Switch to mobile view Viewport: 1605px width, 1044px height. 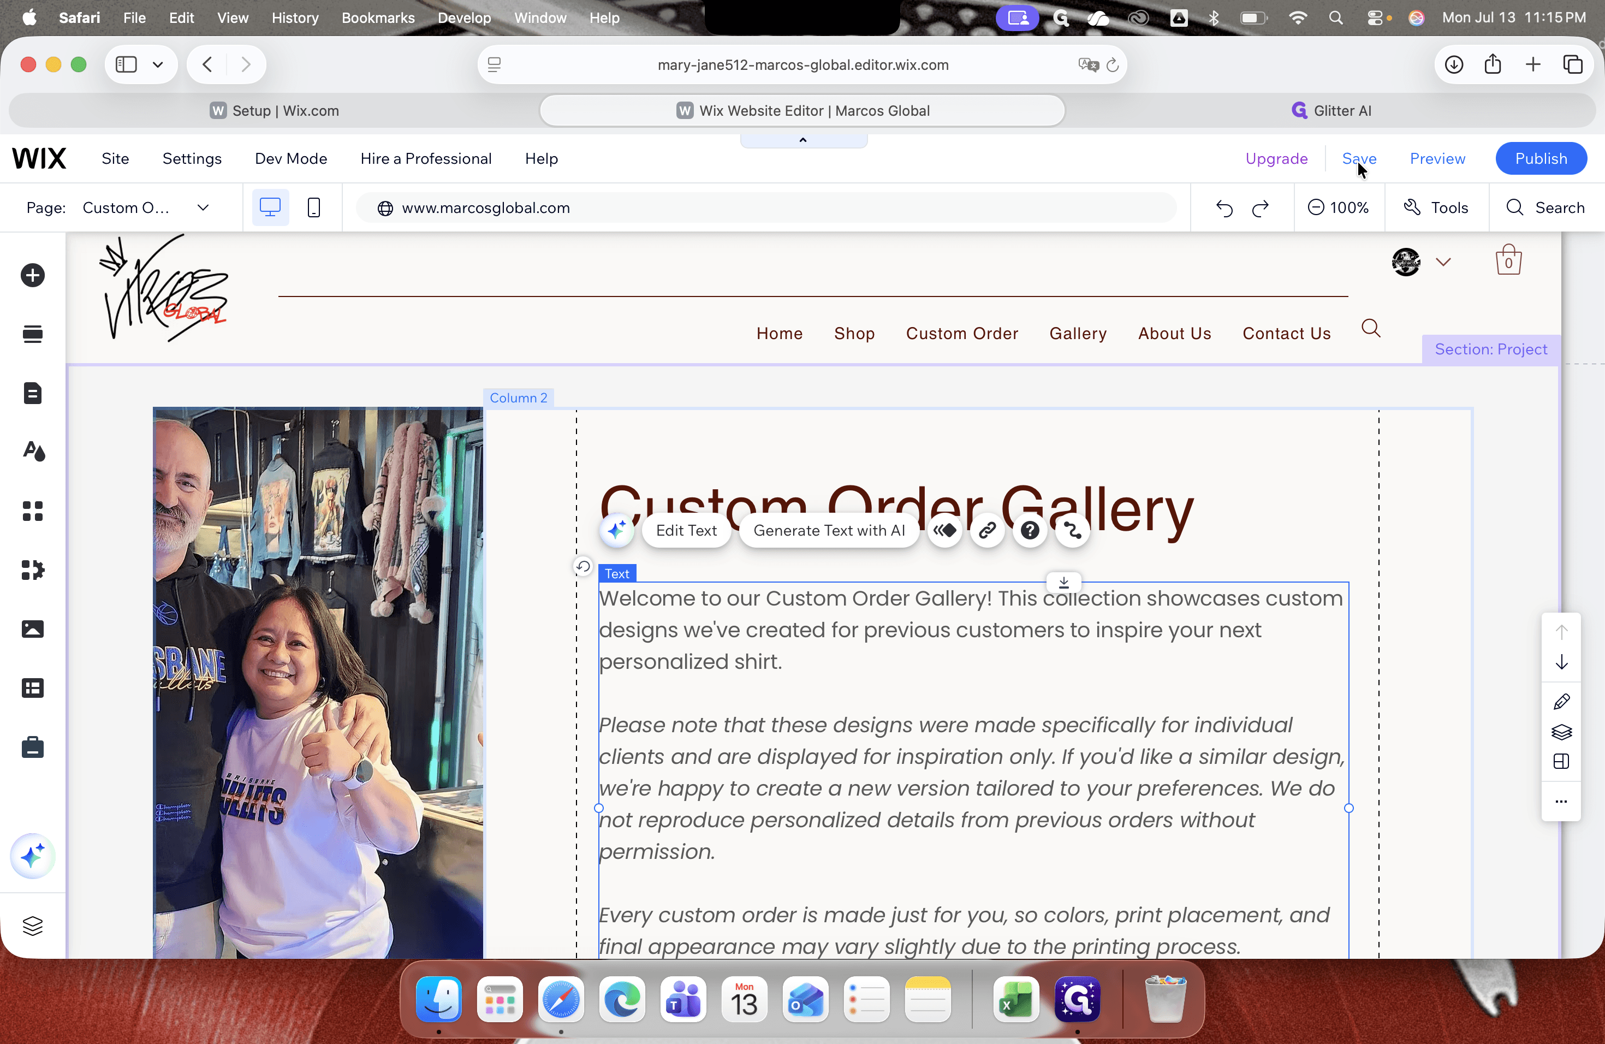click(313, 207)
